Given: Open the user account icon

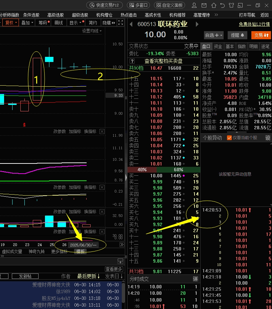Looking at the screenshot, I should (194, 5).
